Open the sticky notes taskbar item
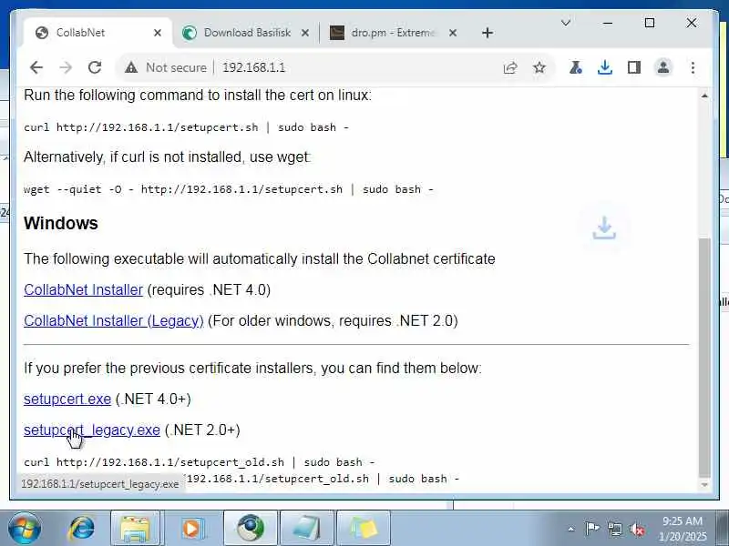The height and width of the screenshot is (546, 729). coord(363,529)
